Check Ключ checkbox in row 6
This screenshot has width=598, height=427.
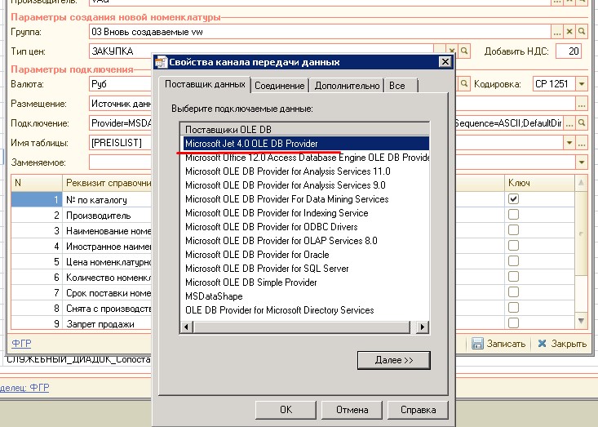[x=513, y=276]
